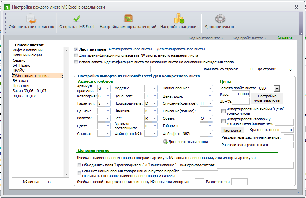Click the № листа input field
The image size is (306, 198).
(x=46, y=182)
